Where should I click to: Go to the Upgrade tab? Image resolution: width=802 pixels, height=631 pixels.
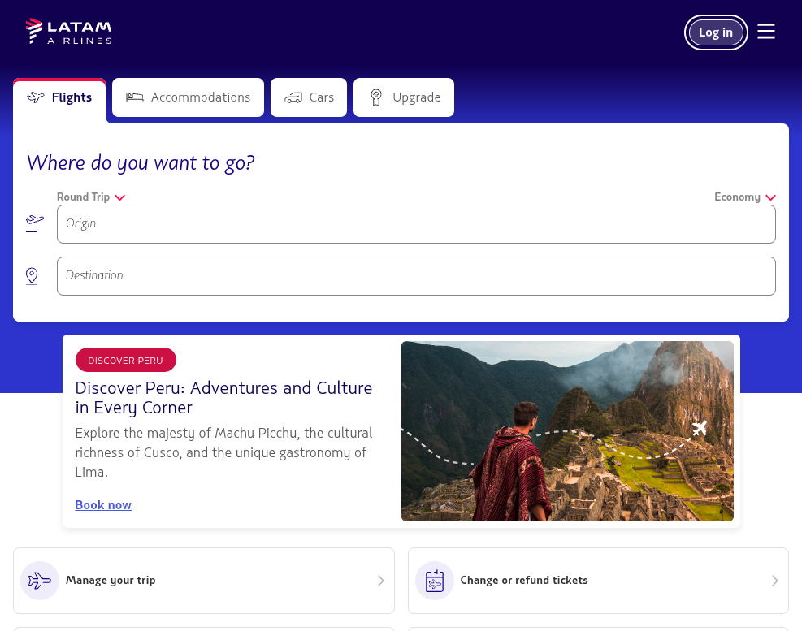coord(404,97)
